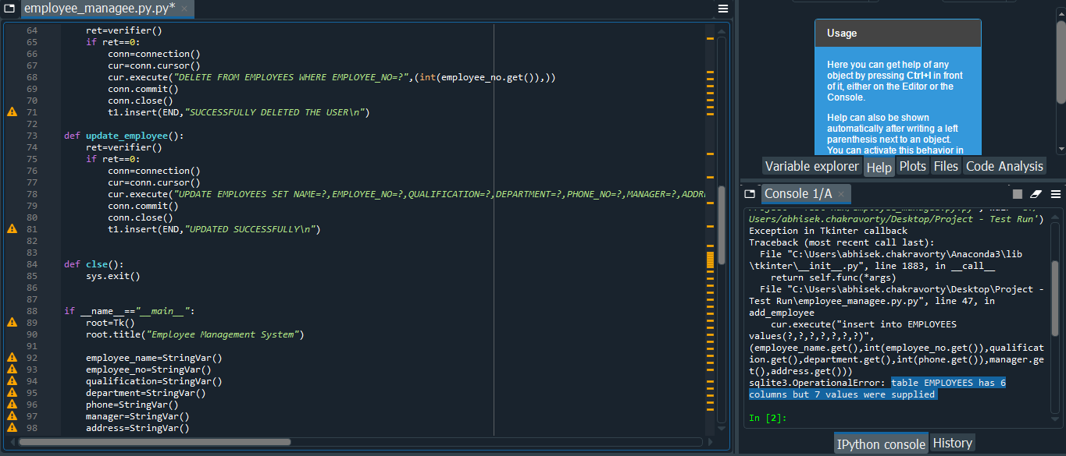Click the DELETE FROM EMPLOYEES query line

click(332, 77)
